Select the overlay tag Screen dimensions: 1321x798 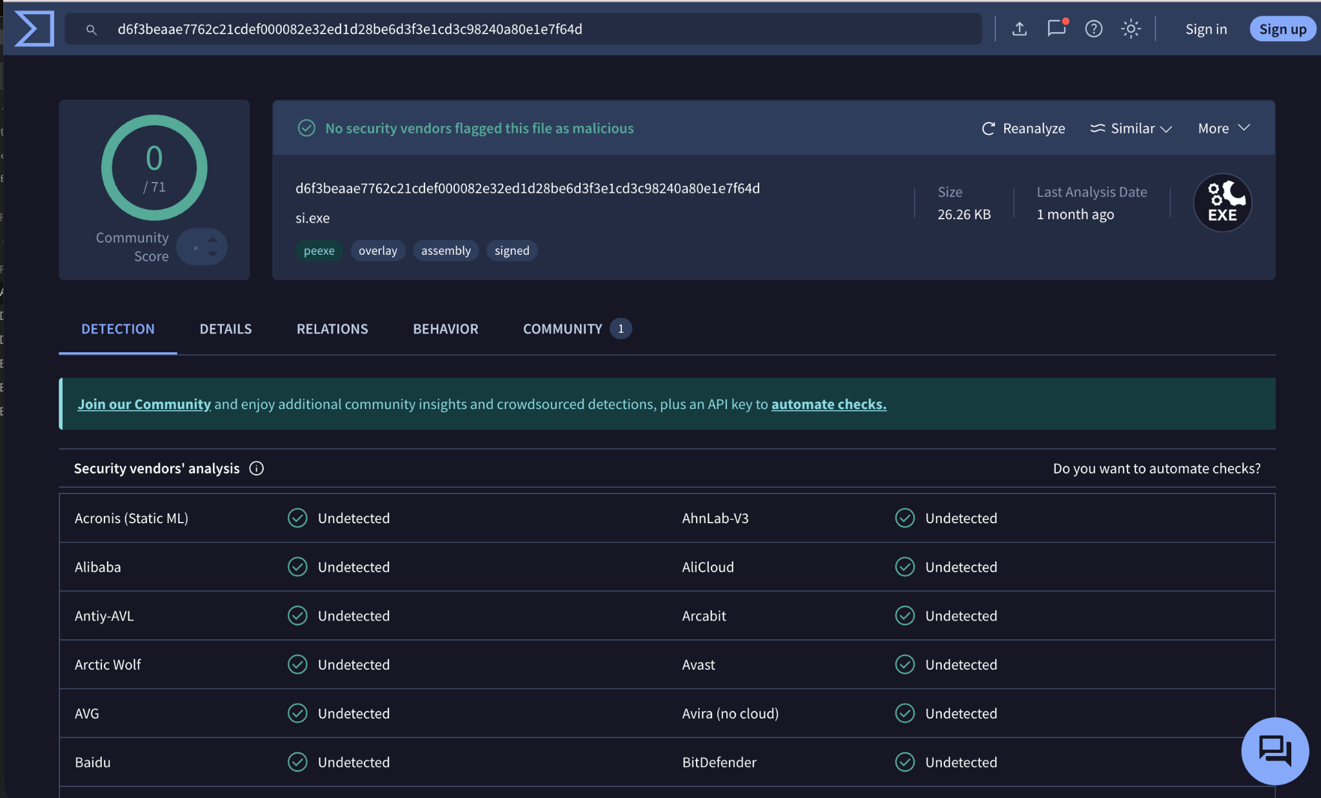(x=378, y=250)
